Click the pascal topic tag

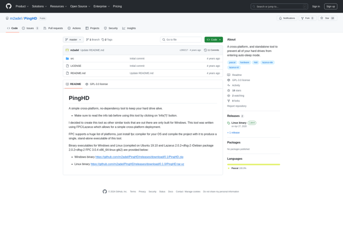pos(232,62)
